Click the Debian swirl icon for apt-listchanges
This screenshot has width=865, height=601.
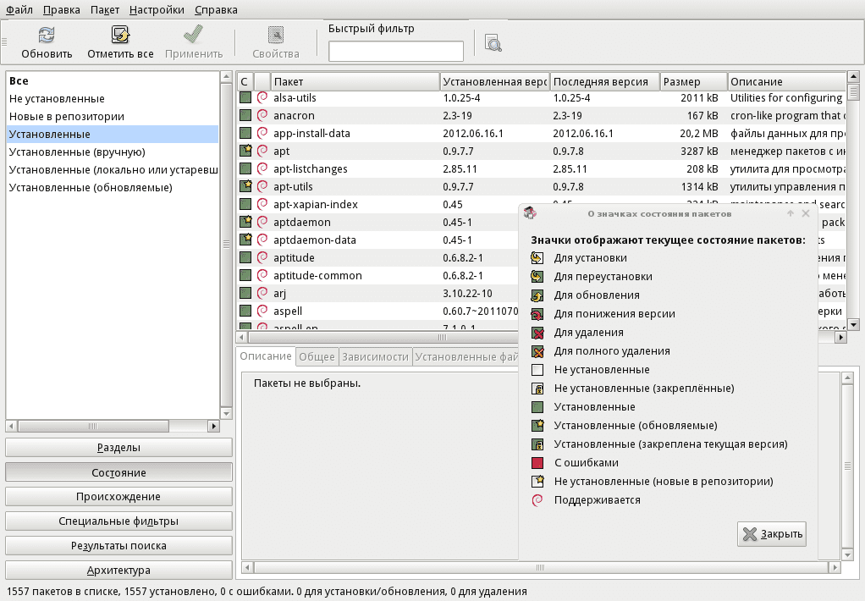(x=262, y=169)
